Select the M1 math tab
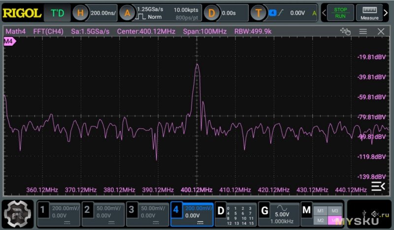This screenshot has width=394, height=230. click(x=321, y=210)
